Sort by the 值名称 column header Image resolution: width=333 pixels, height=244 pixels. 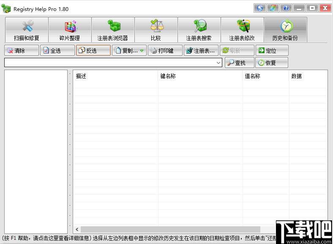coord(266,76)
